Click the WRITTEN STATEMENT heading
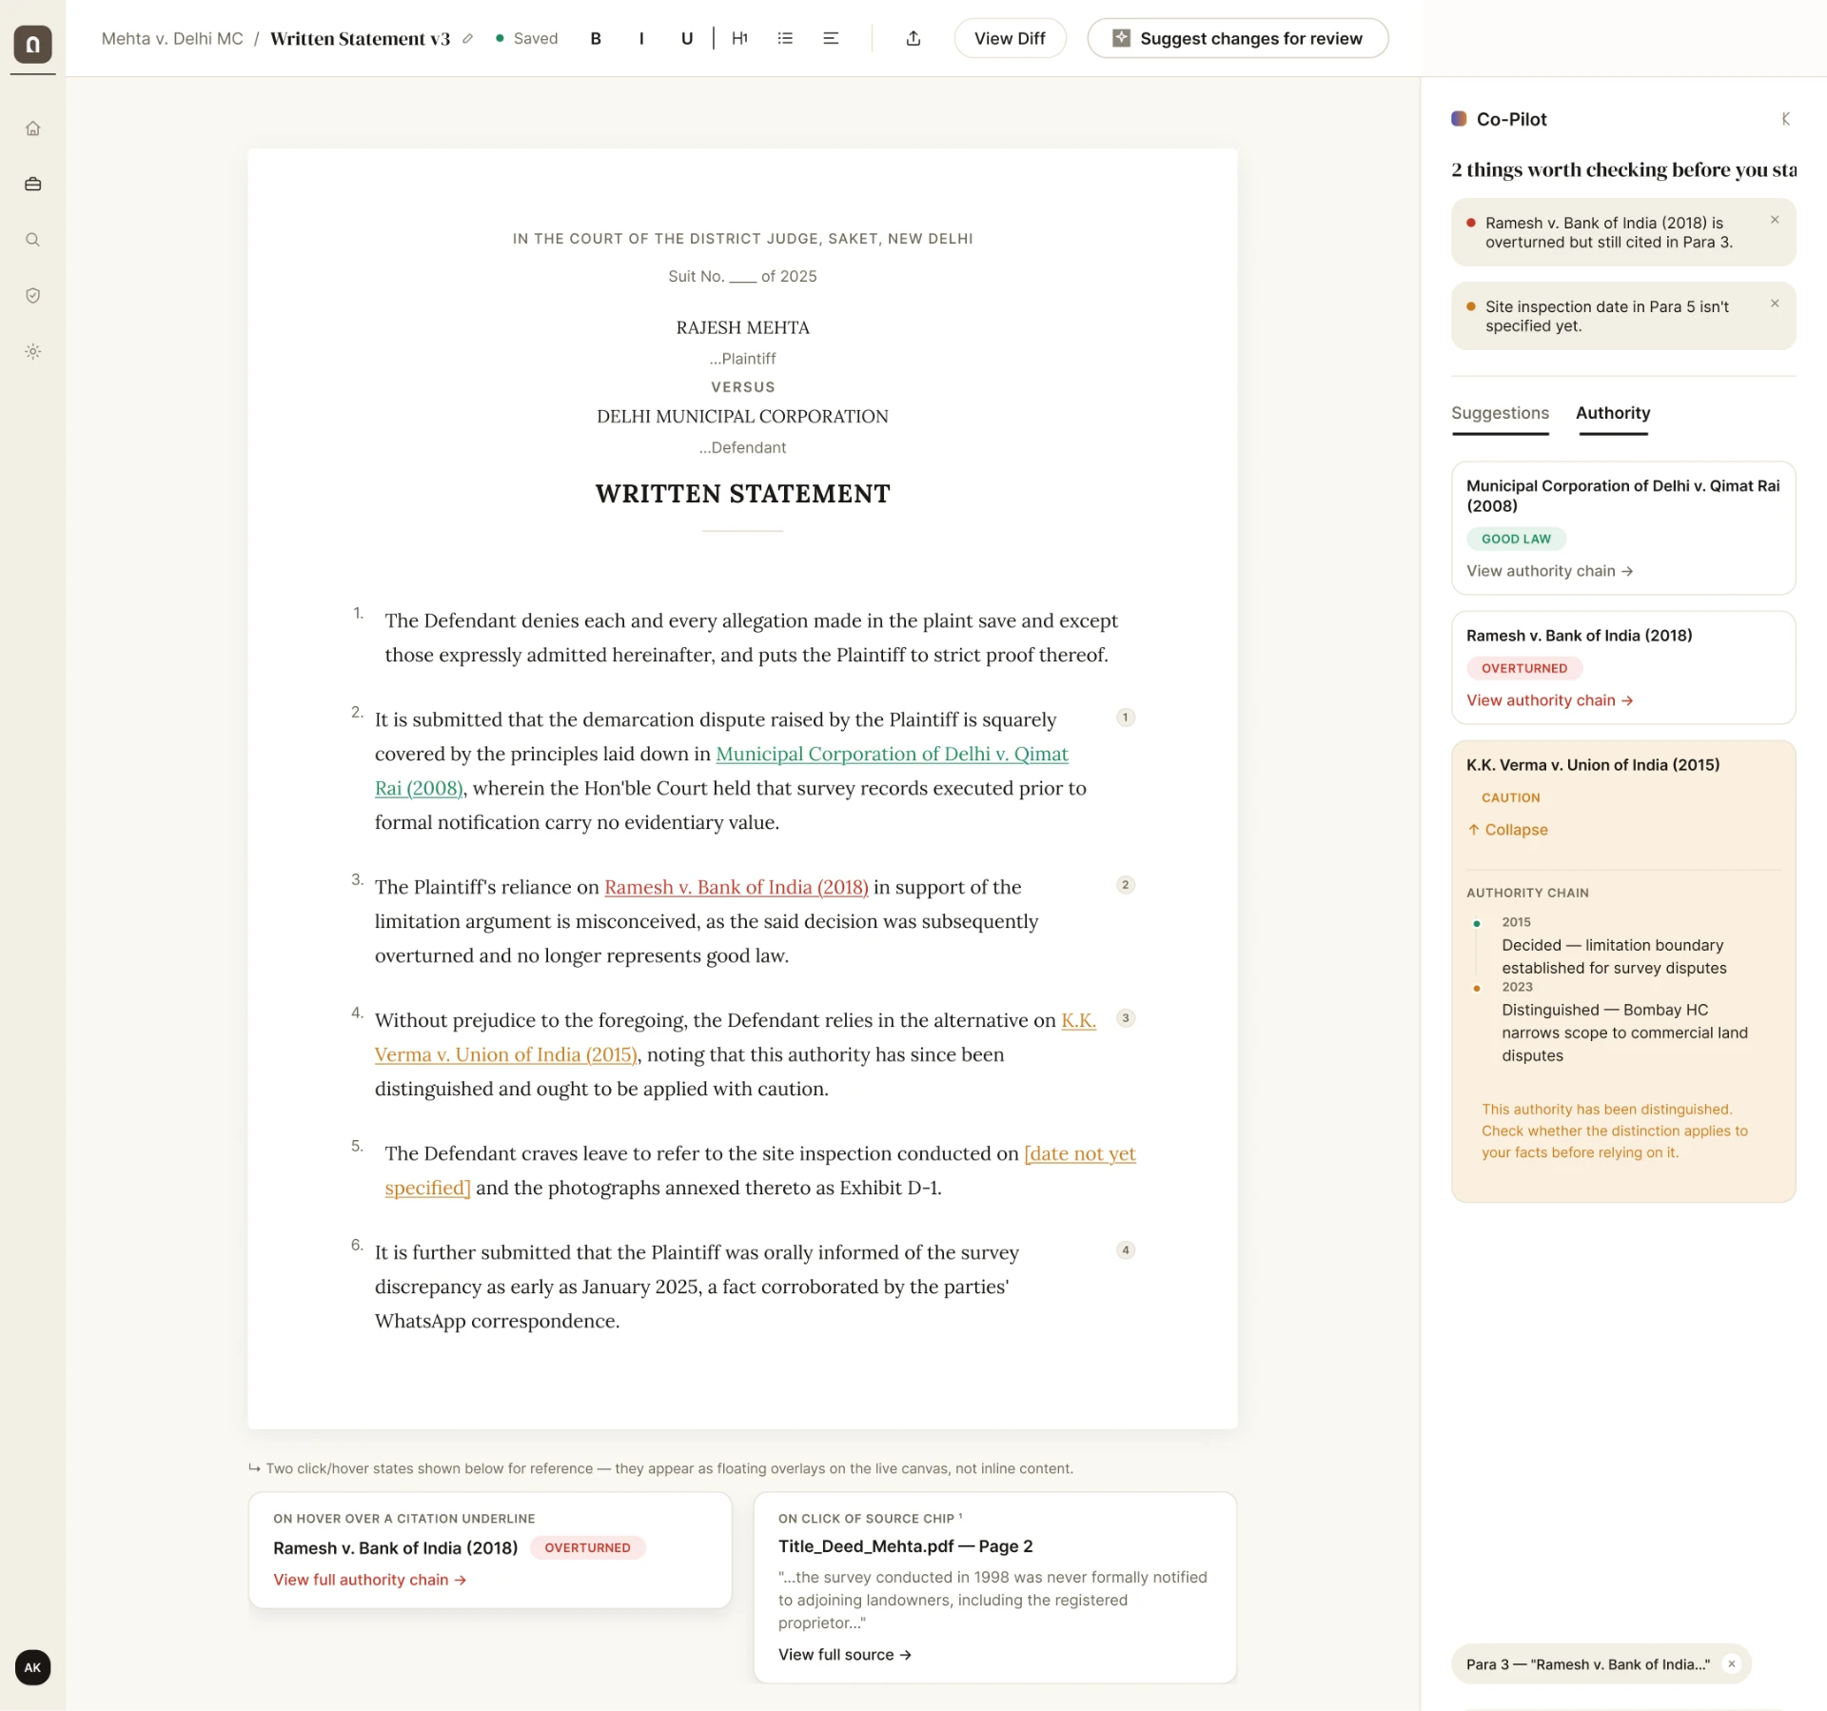1827x1711 pixels. tap(742, 494)
